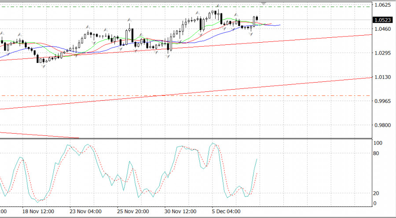The image size is (396, 218).
Task: Click the stochastic line's latest rising endpoint
Action: point(257,159)
